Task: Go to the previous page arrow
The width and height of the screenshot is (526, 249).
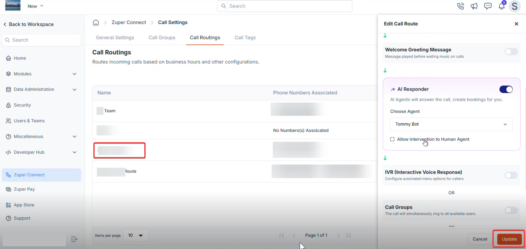Action: [x=294, y=235]
